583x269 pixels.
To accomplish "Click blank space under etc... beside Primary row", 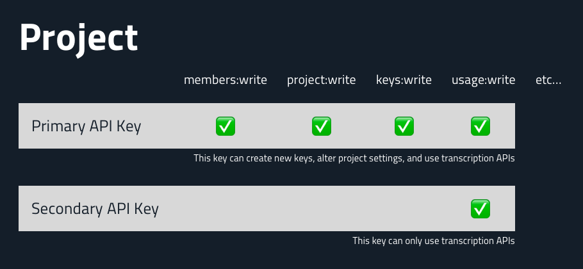I will pos(548,126).
